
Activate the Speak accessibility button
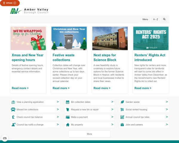(10, 3)
